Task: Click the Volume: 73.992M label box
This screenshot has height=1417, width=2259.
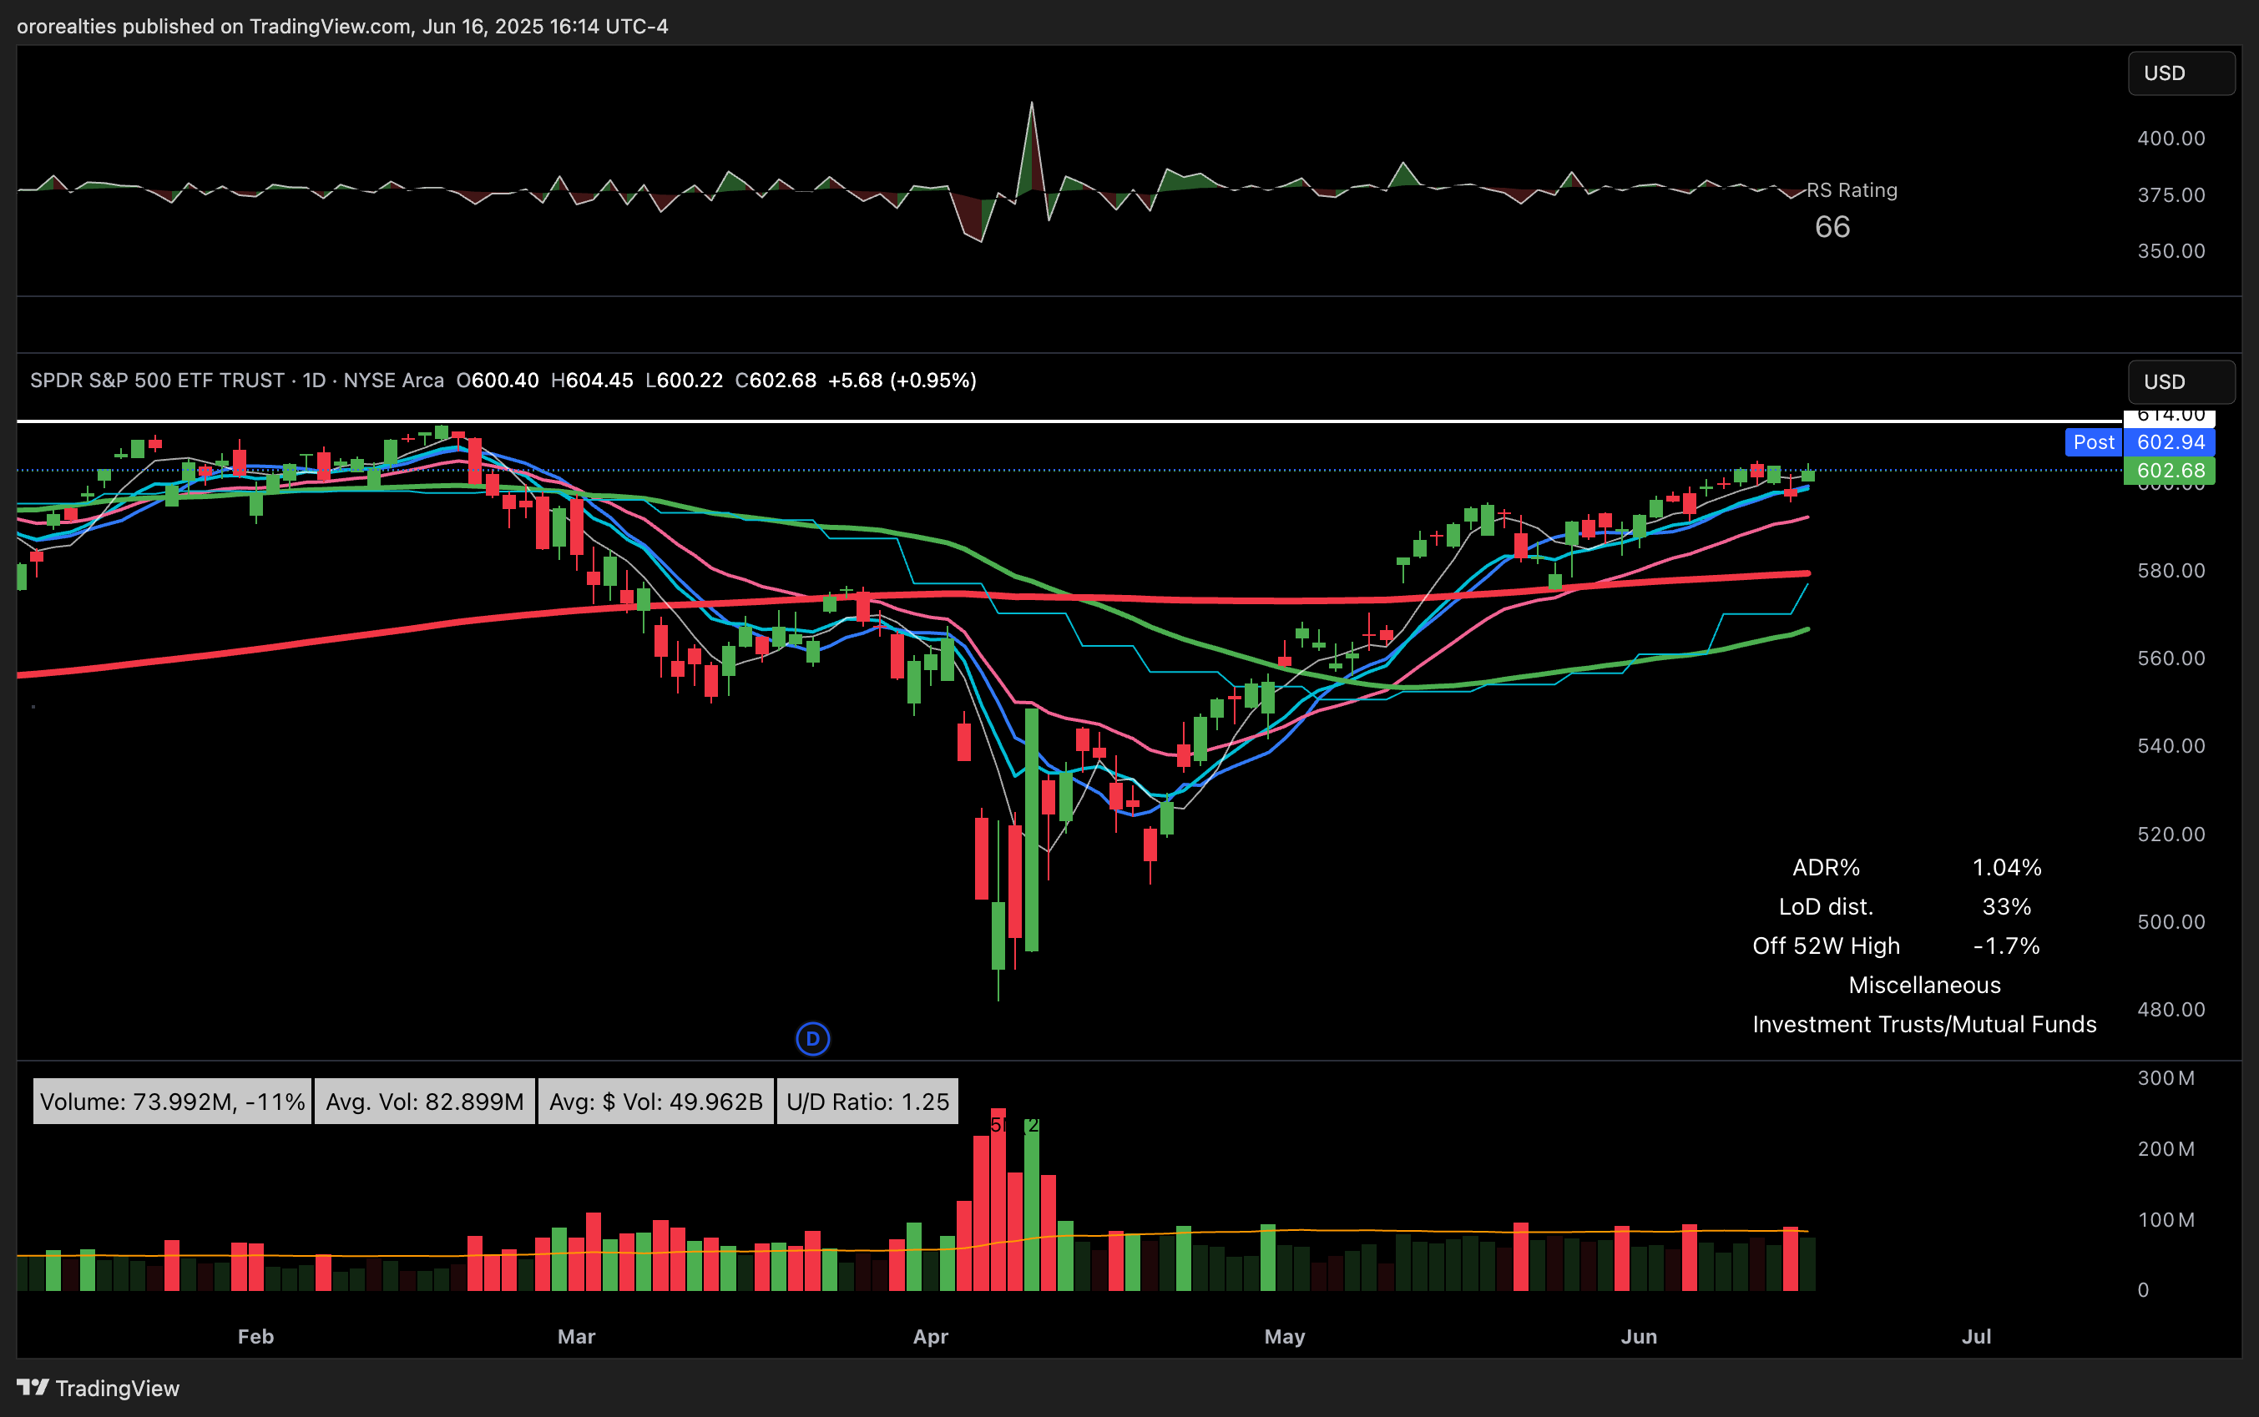Action: [x=173, y=1102]
